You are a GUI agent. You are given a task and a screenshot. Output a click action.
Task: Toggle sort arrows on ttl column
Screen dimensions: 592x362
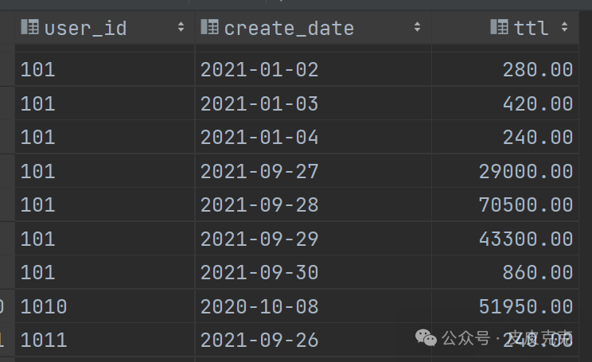[x=564, y=28]
